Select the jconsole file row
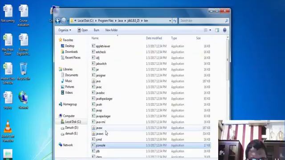This screenshot has width=285, height=160. point(151,145)
